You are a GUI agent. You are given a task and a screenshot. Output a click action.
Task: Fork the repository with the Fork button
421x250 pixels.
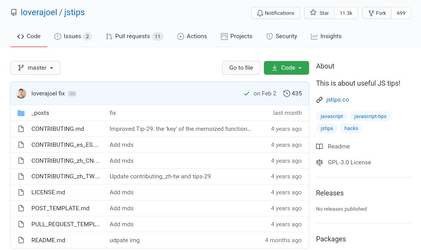tap(377, 13)
